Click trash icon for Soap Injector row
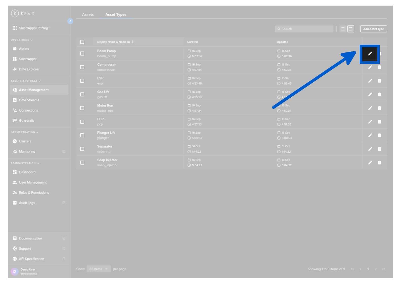 pos(379,163)
